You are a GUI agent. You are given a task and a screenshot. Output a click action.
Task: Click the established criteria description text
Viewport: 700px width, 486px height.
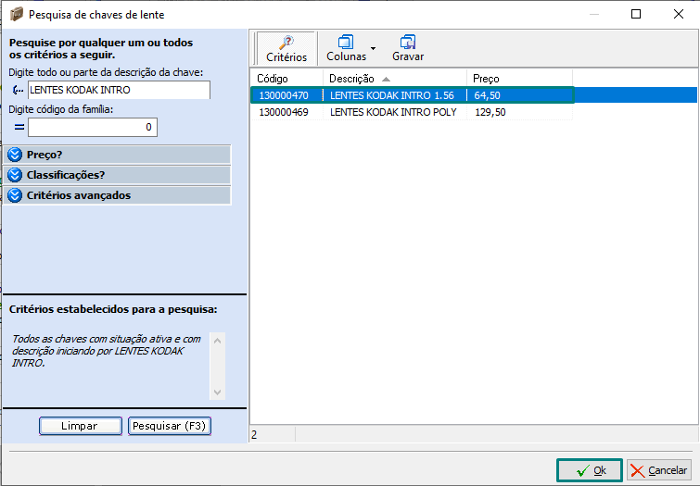107,351
